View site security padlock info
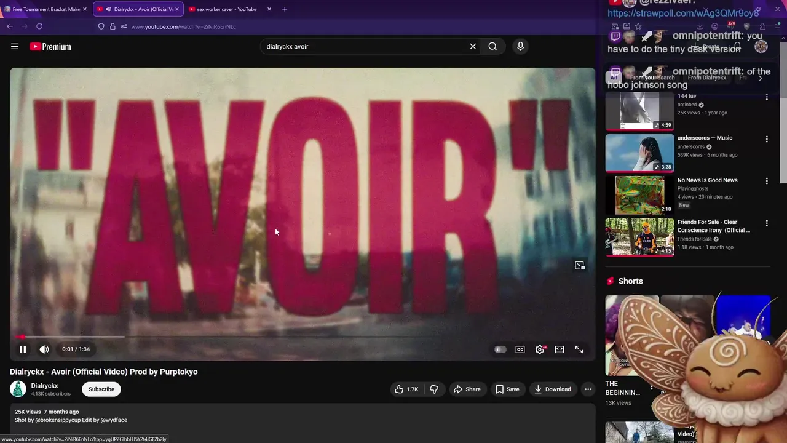Viewport: 787px width, 443px height. 113,26
